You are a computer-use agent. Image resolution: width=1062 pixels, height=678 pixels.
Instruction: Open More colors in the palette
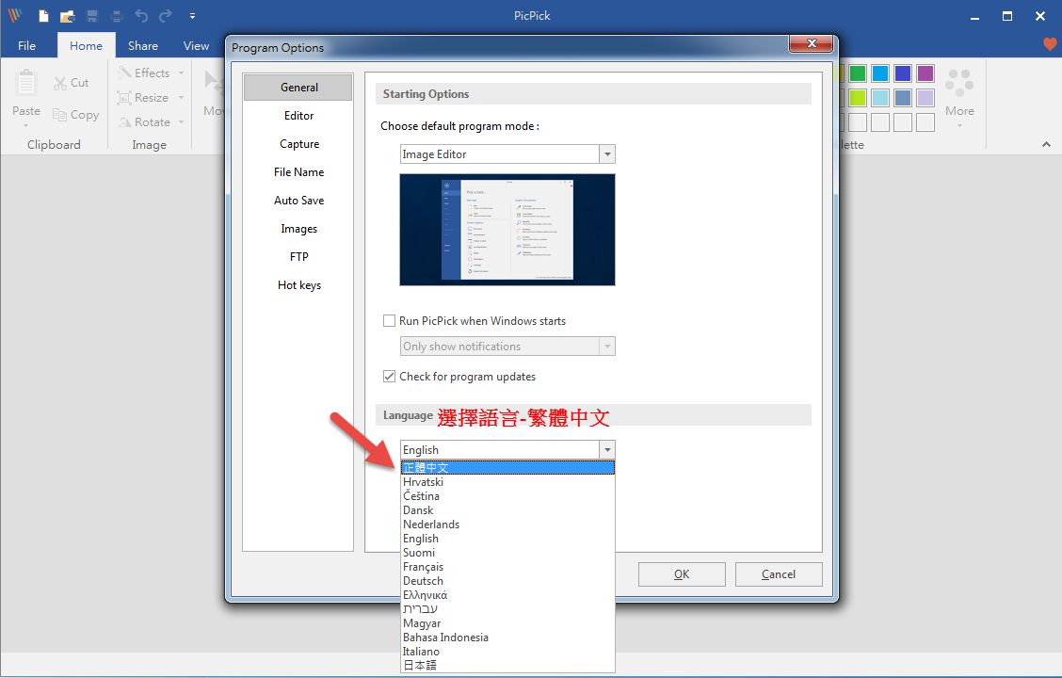click(x=959, y=98)
